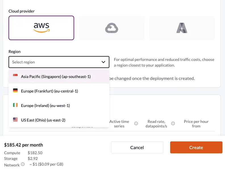Click the Price per hour column header
The width and height of the screenshot is (225, 171).
[196, 124]
